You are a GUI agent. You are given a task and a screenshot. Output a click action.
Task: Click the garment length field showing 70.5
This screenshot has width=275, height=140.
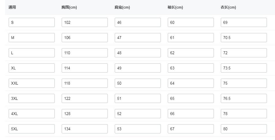point(244,38)
